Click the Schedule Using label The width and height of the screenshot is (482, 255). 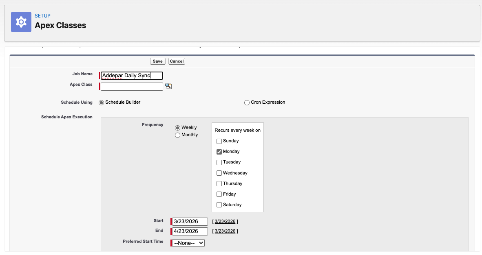click(x=77, y=102)
